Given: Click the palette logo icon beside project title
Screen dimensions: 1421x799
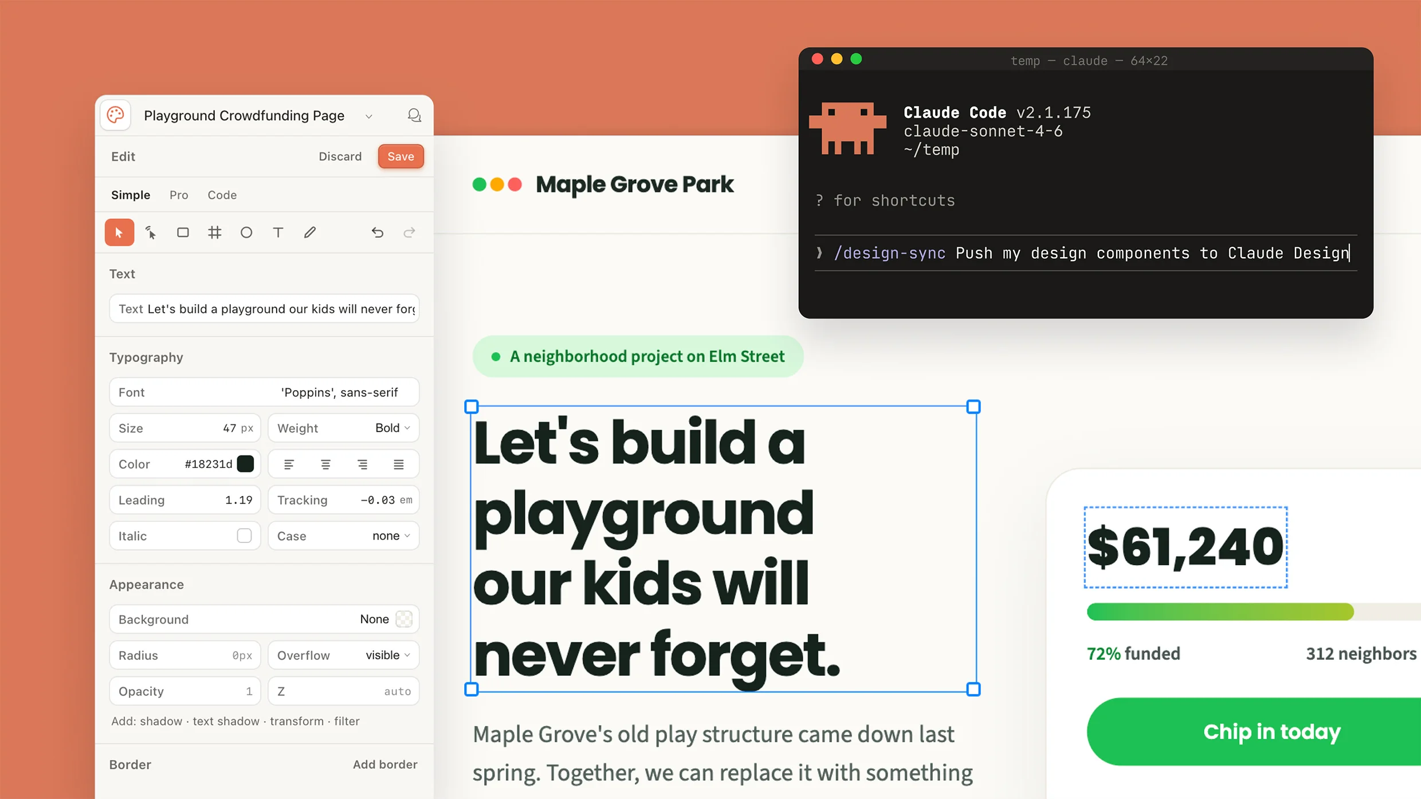Looking at the screenshot, I should (115, 115).
